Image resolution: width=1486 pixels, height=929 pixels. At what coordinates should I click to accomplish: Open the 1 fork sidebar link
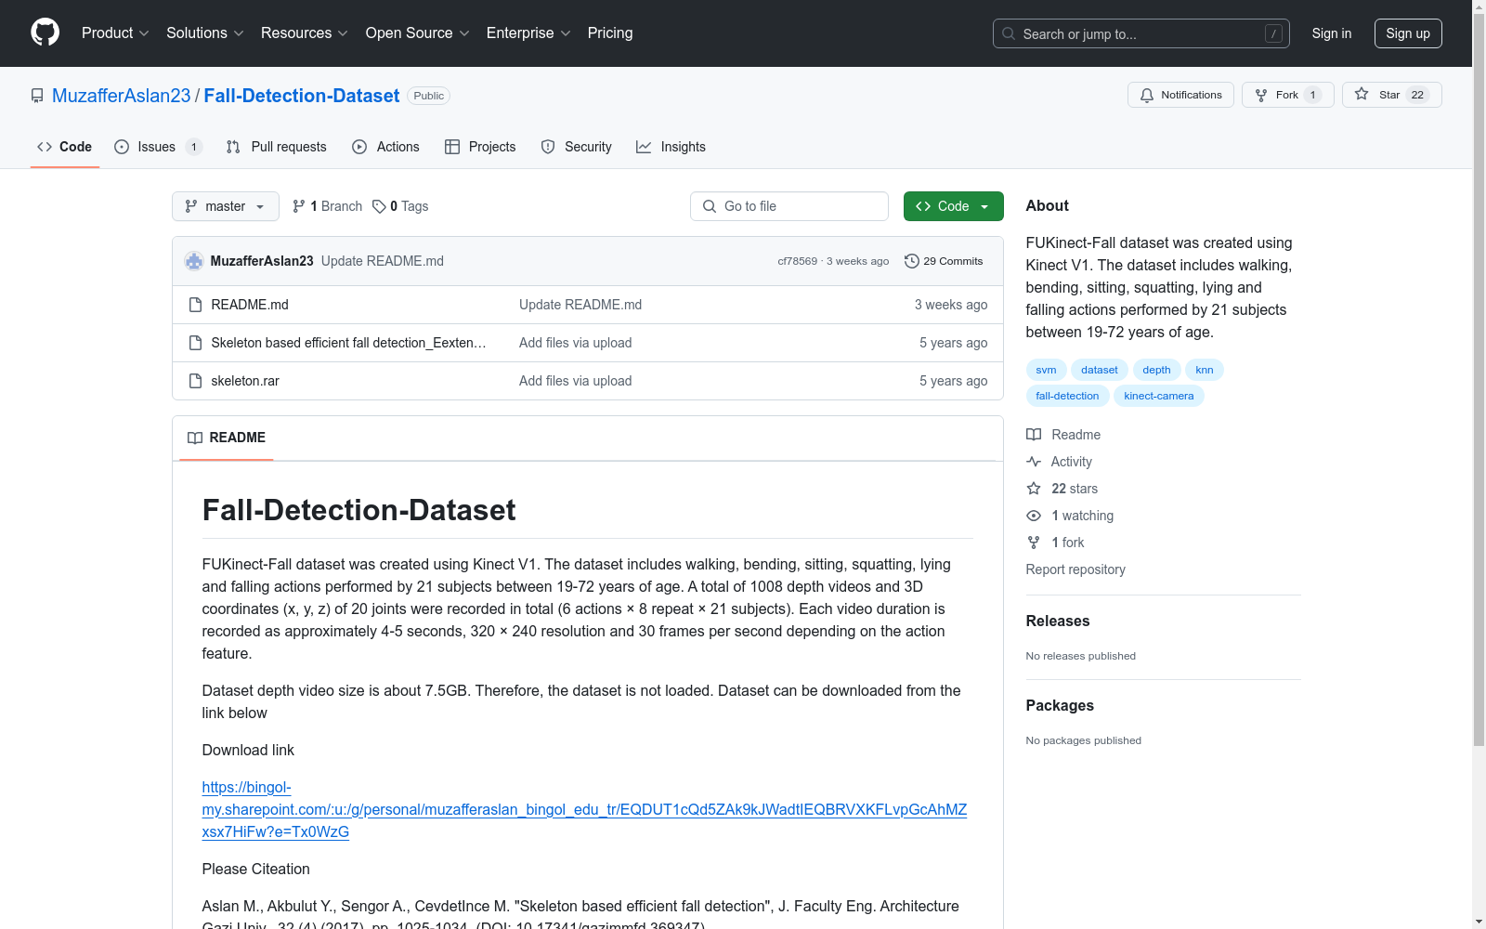pos(1055,543)
